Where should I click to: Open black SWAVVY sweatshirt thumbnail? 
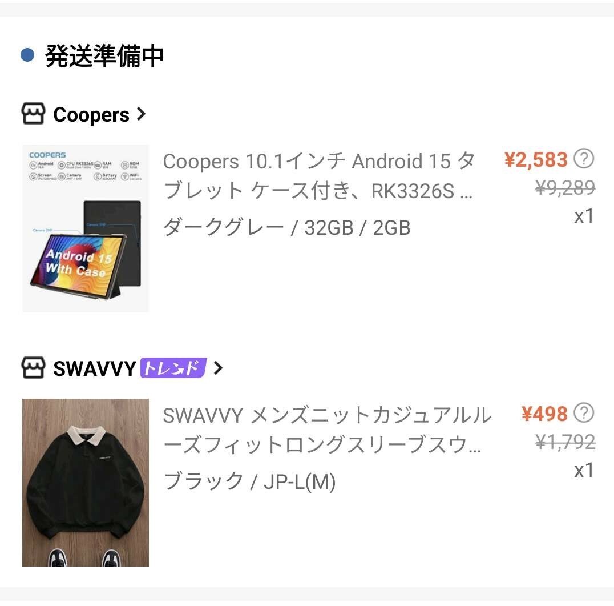pos(86,483)
